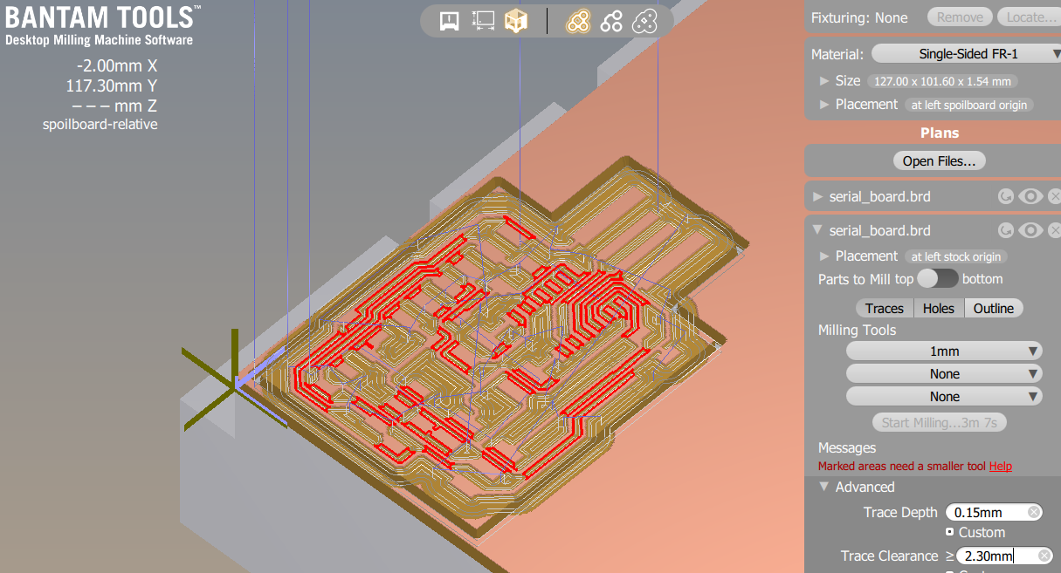The image size is (1061, 573).
Task: Reload the second serial_board.brd plan
Action: click(x=1006, y=230)
